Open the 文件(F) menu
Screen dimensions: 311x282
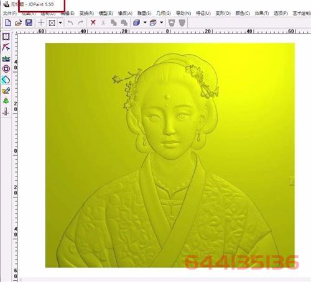click(10, 14)
